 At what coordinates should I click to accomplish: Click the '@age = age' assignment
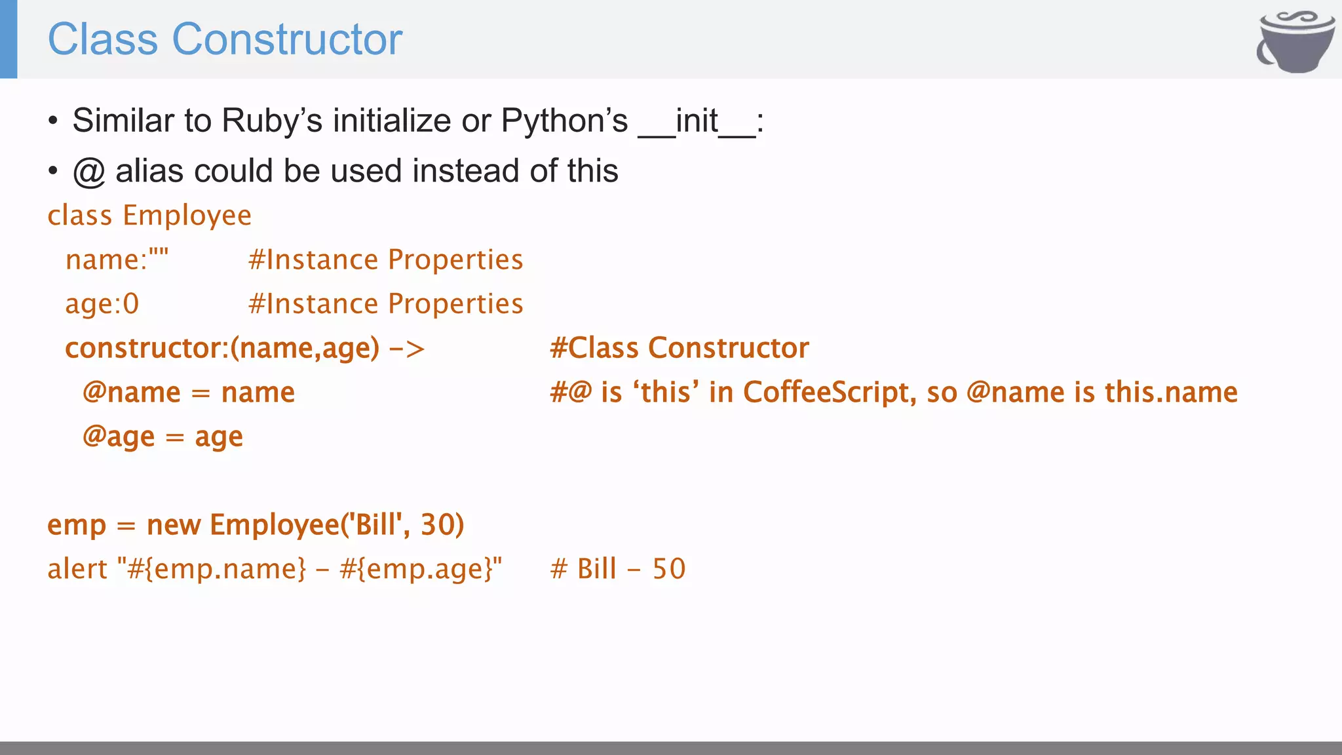[x=163, y=437]
